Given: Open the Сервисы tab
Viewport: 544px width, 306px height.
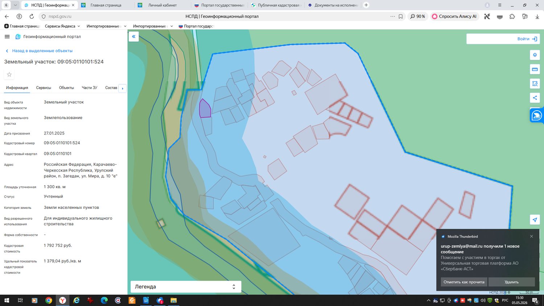Looking at the screenshot, I should (x=44, y=88).
